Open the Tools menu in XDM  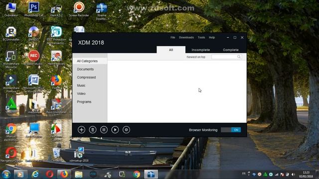[201, 37]
